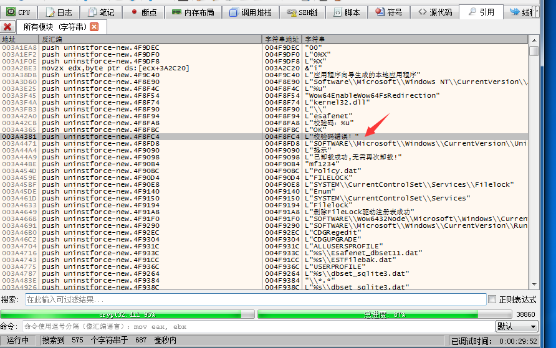Click the source code brackets icon
Screen dimensions: 556x348
point(423,12)
